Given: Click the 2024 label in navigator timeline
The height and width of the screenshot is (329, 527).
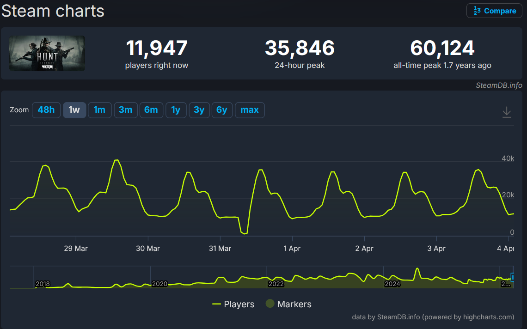Looking at the screenshot, I should click(392, 284).
